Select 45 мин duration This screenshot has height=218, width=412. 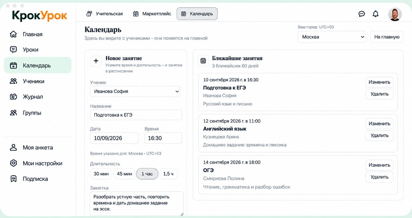[x=124, y=174]
